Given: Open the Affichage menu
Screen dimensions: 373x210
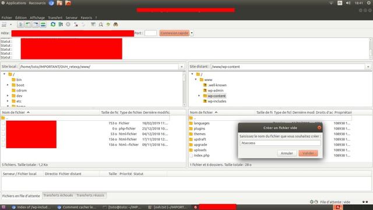Looking at the screenshot, I should 37,17.
